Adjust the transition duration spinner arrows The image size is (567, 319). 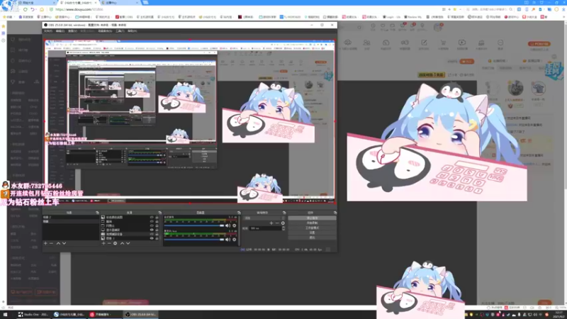283,228
